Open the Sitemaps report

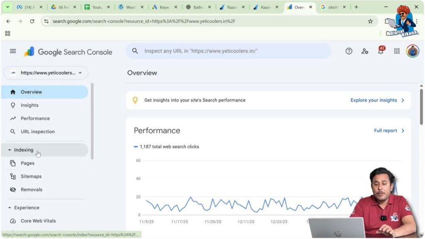pyautogui.click(x=45, y=176)
